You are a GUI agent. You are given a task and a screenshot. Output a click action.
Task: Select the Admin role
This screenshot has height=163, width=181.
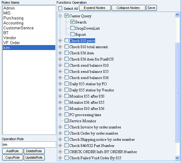29,8
